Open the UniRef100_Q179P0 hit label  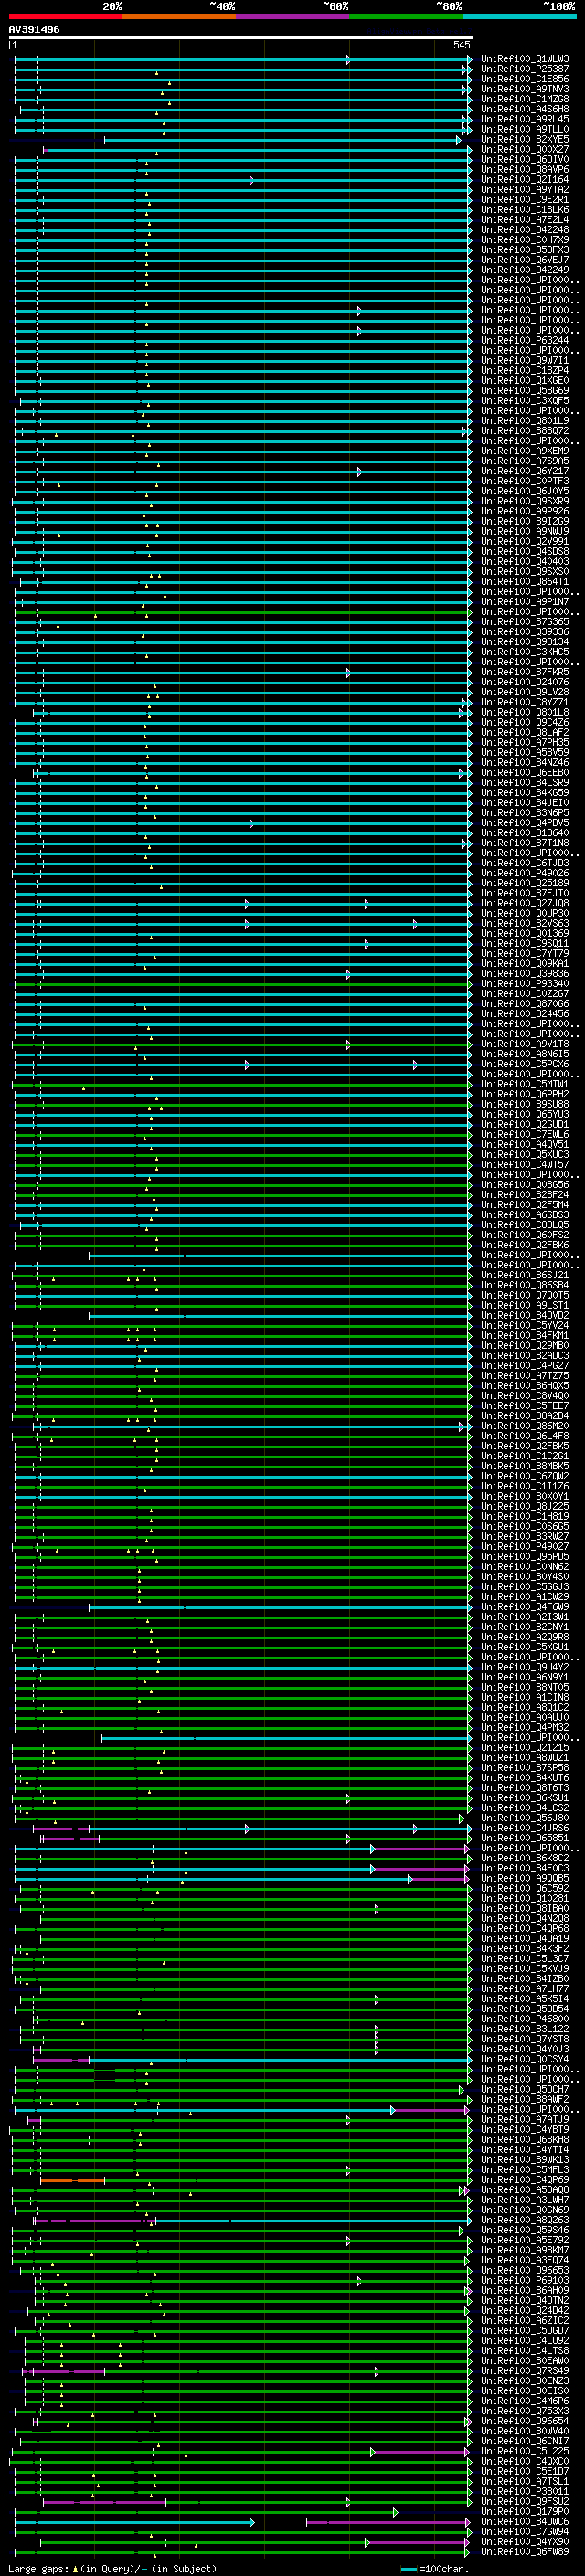coord(524,2511)
